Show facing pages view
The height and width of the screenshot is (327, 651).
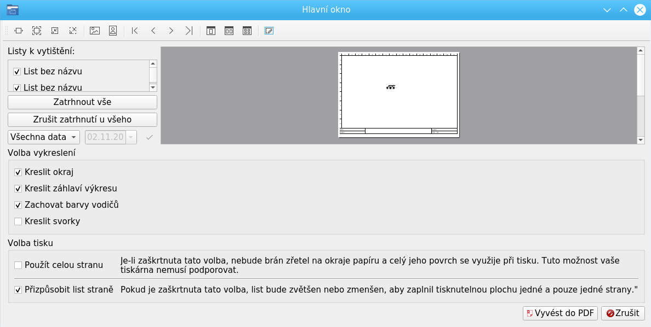click(x=229, y=31)
